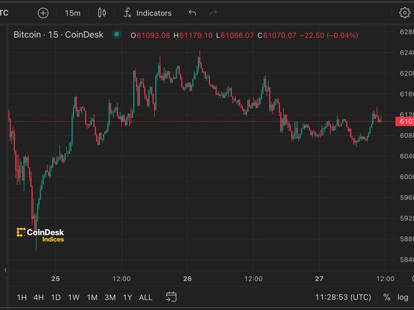Toggle percent scale mode
414x310 pixels.
(x=387, y=297)
